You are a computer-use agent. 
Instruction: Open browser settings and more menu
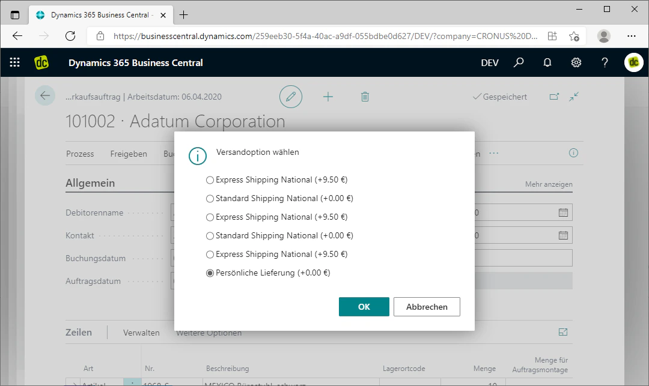coord(631,36)
